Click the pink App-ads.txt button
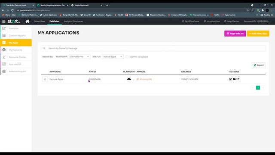 tap(235, 34)
